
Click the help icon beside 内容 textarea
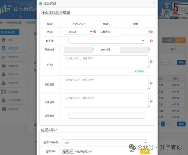[x=151, y=62]
